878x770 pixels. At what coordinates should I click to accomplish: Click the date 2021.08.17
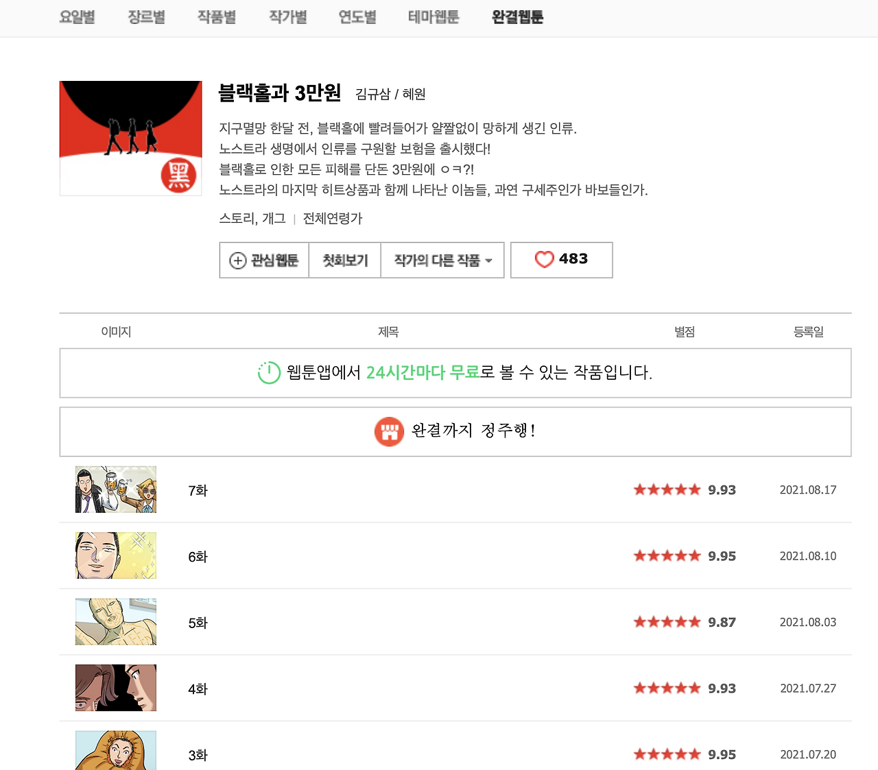(x=808, y=490)
